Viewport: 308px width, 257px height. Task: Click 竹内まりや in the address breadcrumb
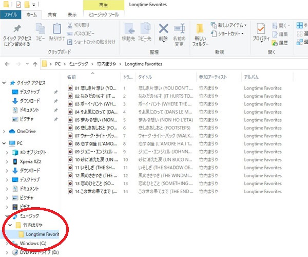(107, 64)
